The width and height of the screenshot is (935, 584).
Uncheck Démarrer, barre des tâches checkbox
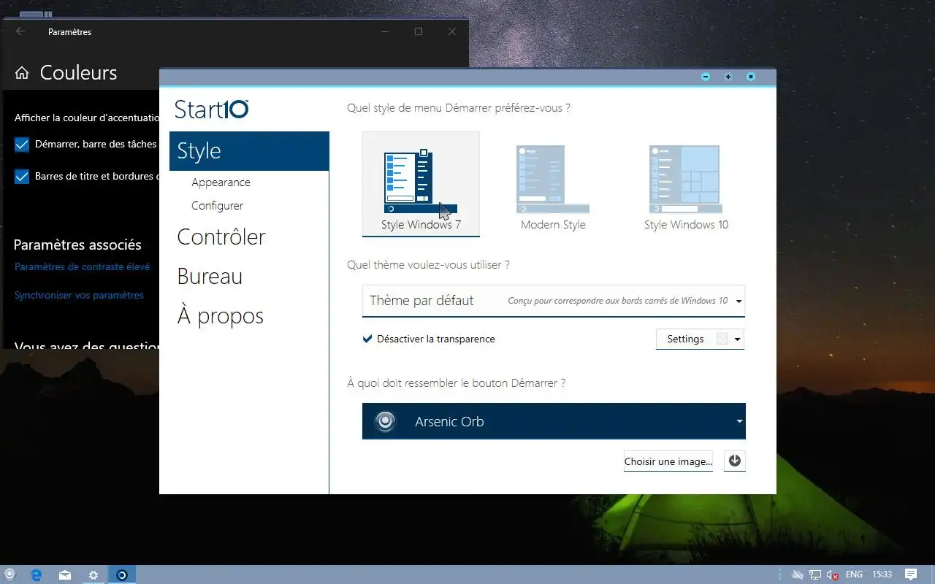point(22,145)
